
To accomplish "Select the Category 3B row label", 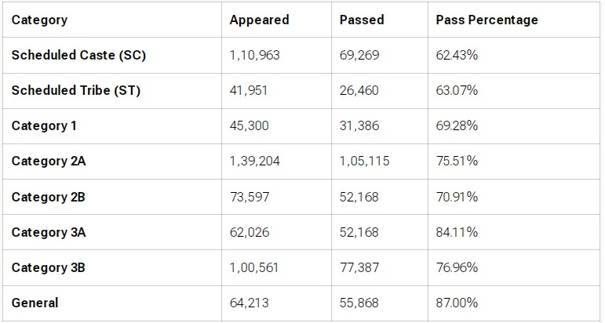I will [x=48, y=267].
